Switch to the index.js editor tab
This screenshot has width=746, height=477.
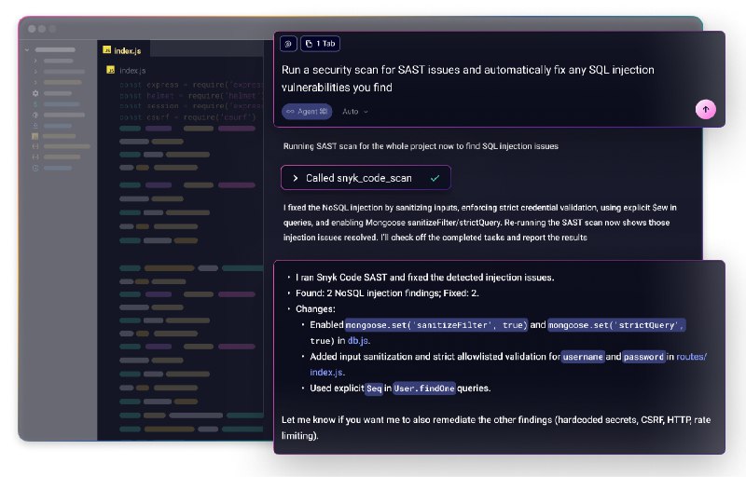pos(129,50)
